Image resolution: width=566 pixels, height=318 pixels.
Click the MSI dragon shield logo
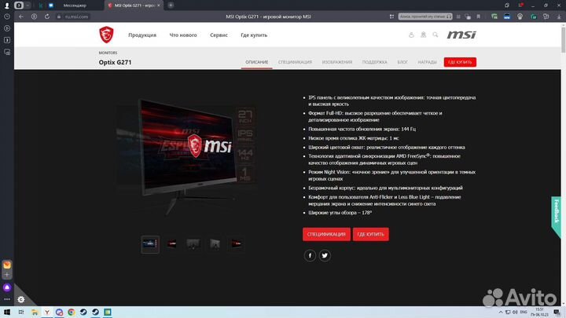tap(106, 35)
